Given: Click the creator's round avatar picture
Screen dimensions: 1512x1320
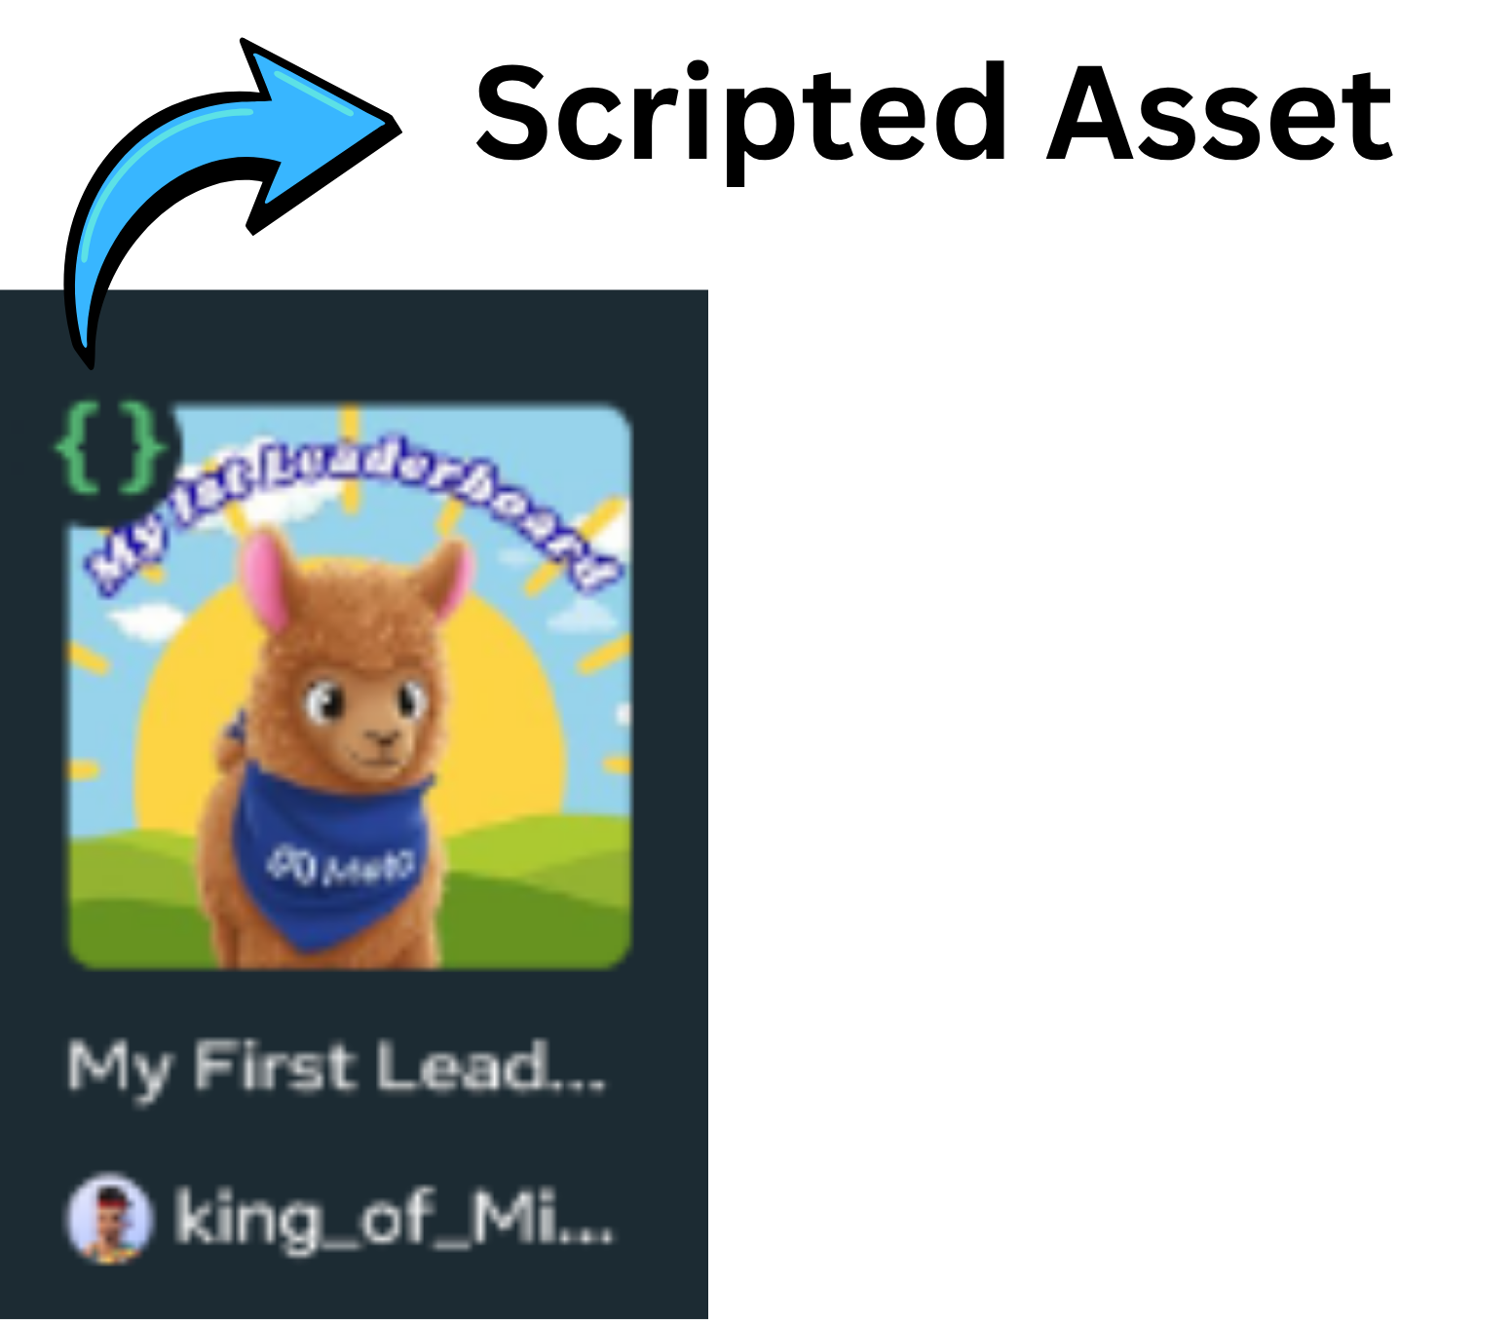Looking at the screenshot, I should 109,1218.
